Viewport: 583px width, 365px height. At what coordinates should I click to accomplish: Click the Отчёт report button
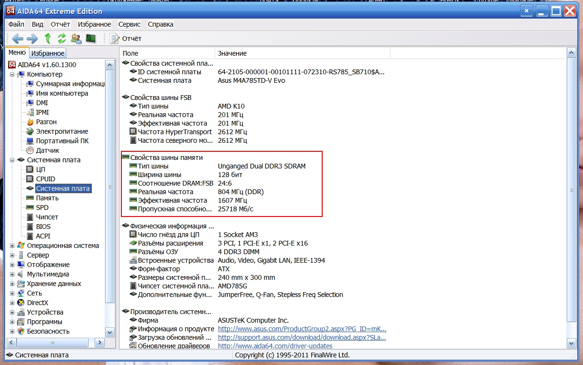click(126, 39)
